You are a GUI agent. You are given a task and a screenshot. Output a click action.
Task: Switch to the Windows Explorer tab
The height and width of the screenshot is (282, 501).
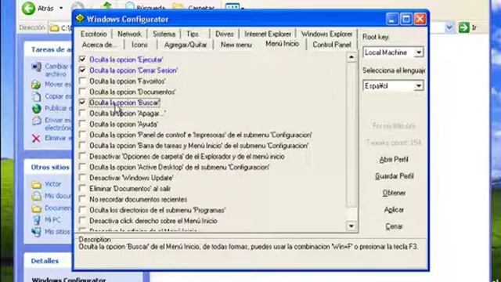(326, 34)
